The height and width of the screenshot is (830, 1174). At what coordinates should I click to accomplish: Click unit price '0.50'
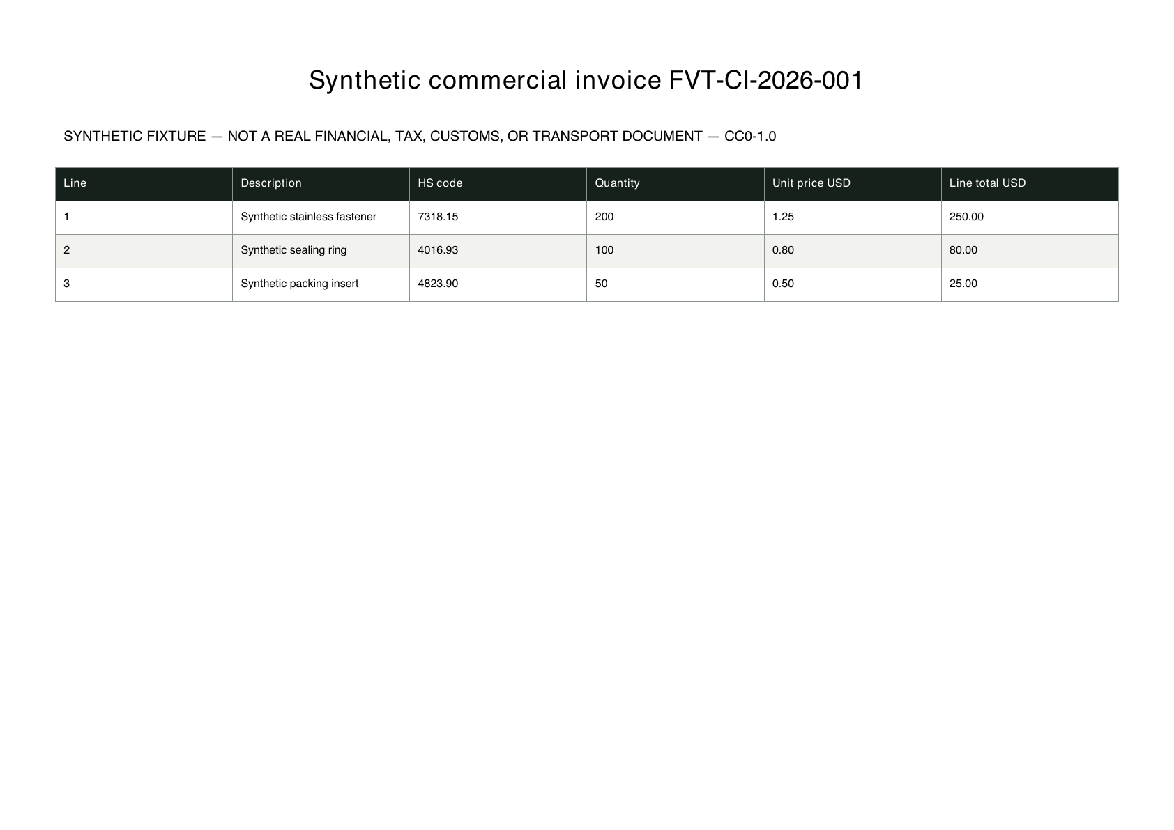tap(783, 284)
